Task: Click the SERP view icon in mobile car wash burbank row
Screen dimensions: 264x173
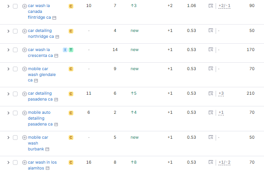Action: (x=211, y=138)
